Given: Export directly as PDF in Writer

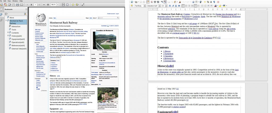Looking at the screenshot, I should (152, 2).
